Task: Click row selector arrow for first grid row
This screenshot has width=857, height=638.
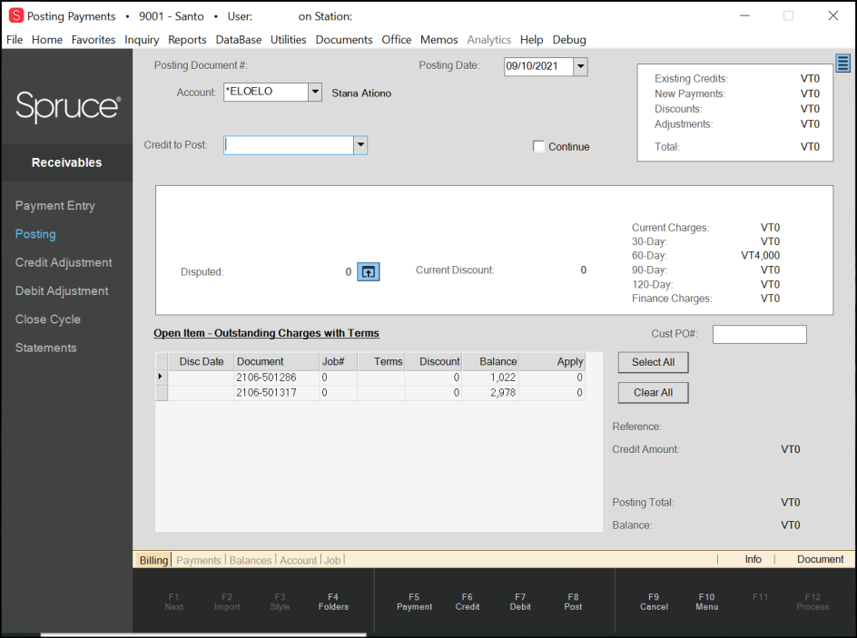Action: [162, 378]
